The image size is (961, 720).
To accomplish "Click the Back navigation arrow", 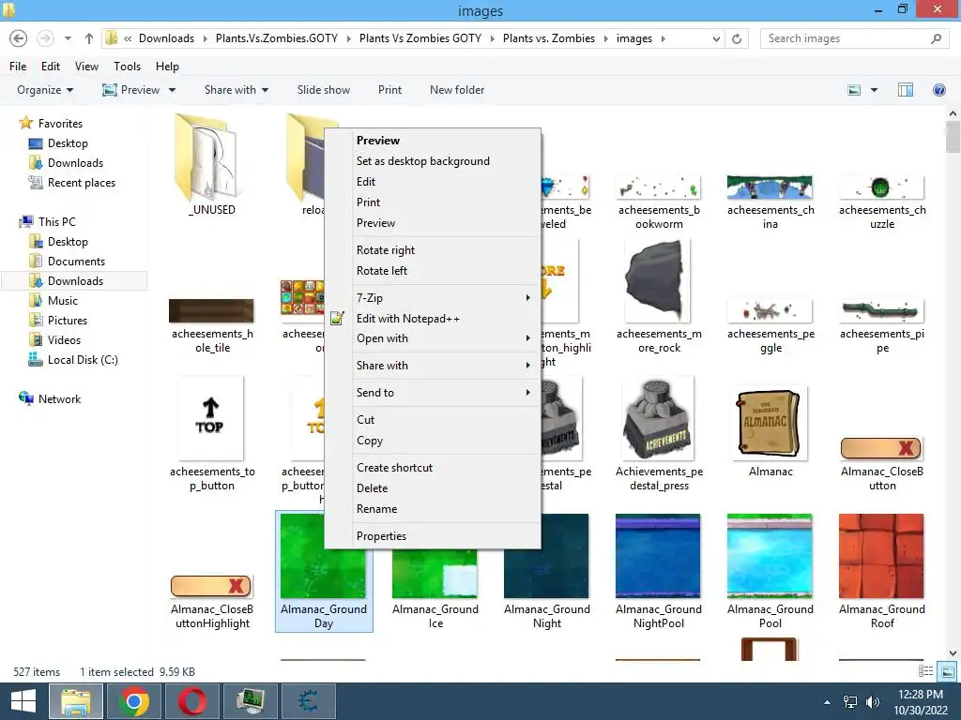I will (x=19, y=38).
